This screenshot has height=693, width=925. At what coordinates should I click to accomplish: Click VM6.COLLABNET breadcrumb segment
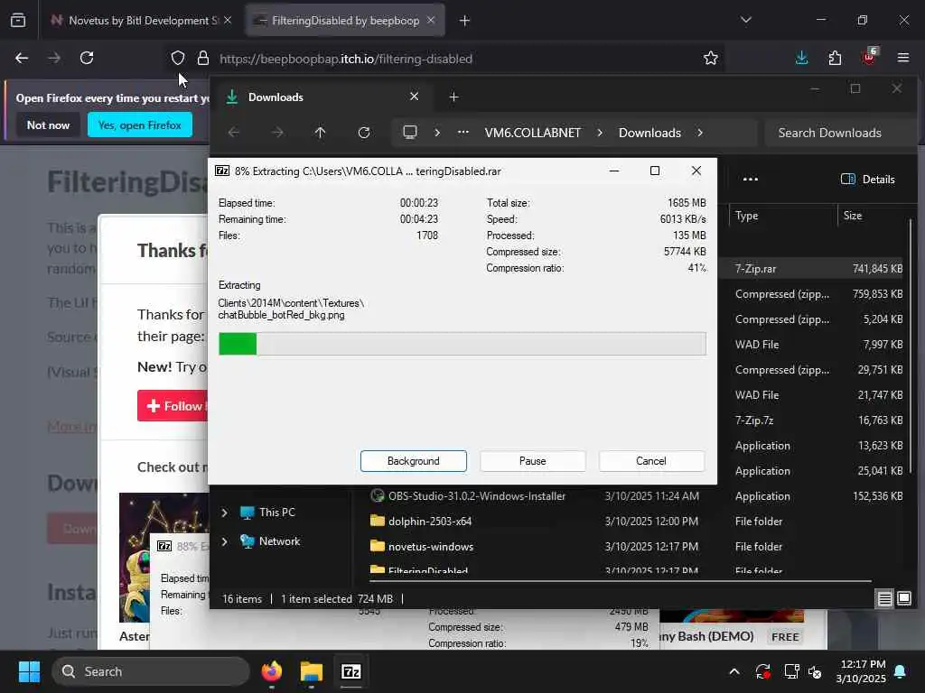tap(533, 133)
